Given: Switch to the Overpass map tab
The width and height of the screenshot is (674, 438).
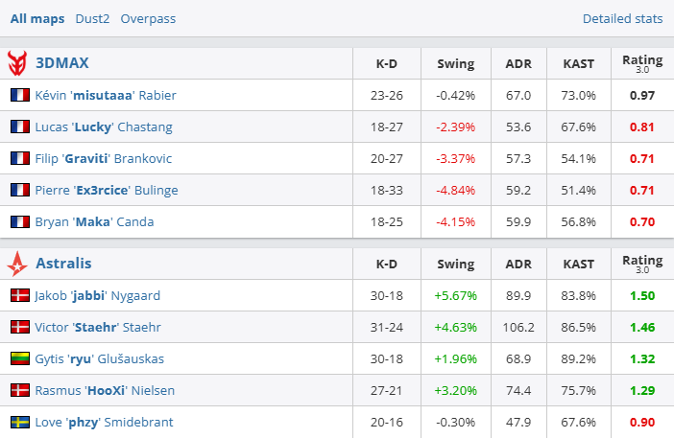Looking at the screenshot, I should (x=148, y=18).
